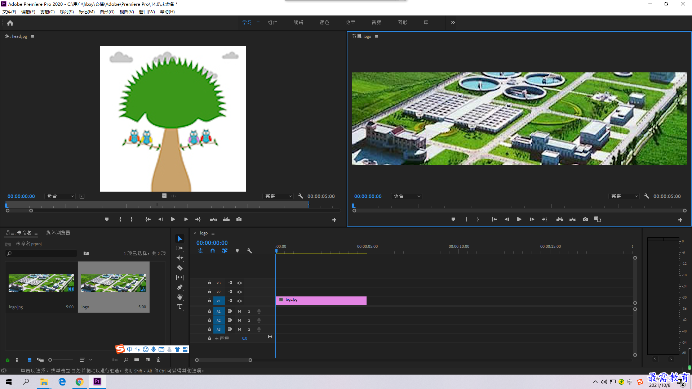Open Source monitor settings wrench

301,196
